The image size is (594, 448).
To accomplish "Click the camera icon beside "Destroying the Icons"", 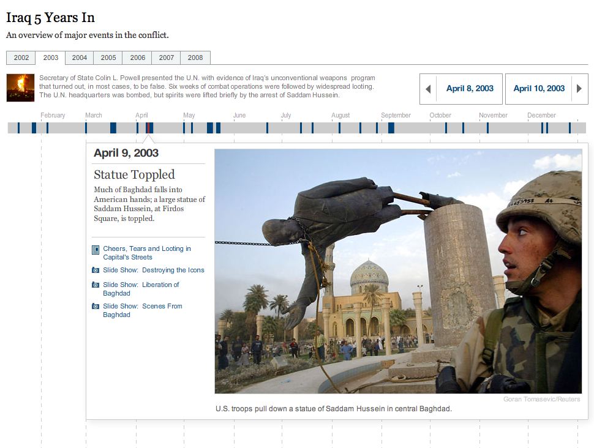I will tap(95, 269).
